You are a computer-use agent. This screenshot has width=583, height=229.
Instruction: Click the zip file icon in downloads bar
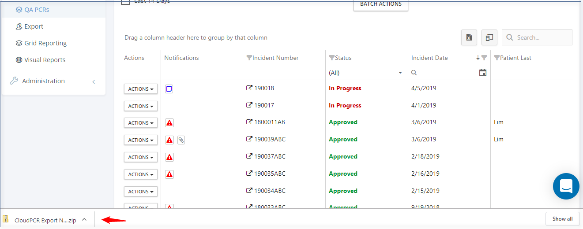(x=6, y=219)
